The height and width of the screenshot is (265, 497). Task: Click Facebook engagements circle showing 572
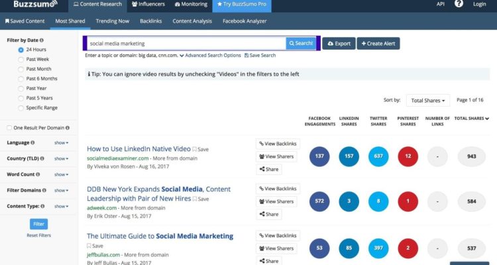pyautogui.click(x=319, y=201)
